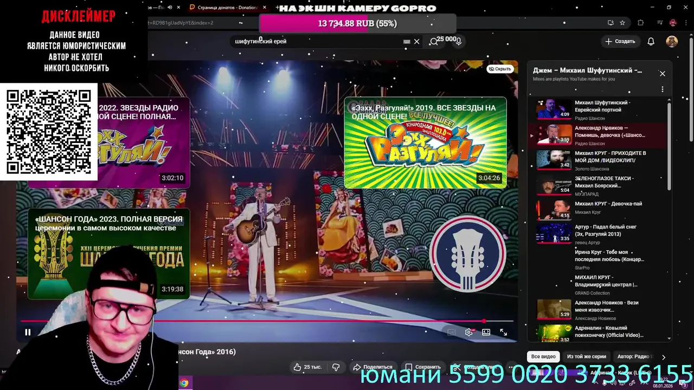Open the 2022 ЗВЕЗДЫ РАДИО end card

pos(144,142)
